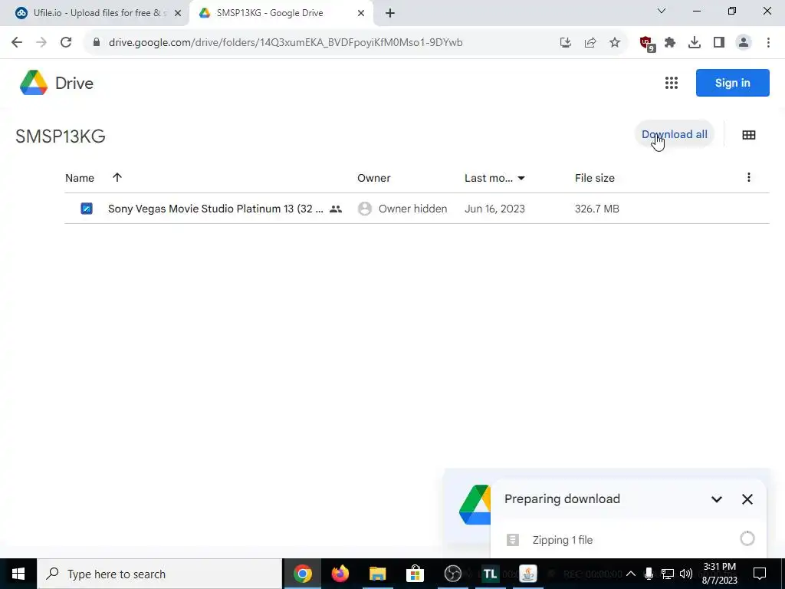Open the Java app on the taskbar
The width and height of the screenshot is (785, 589).
click(527, 574)
